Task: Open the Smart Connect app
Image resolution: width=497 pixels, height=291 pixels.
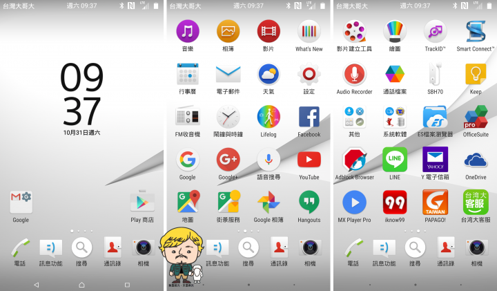Action: pos(476,31)
